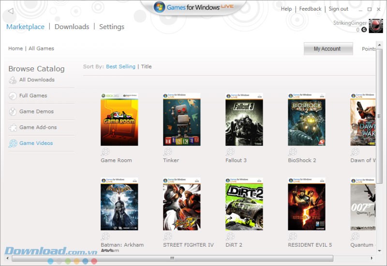Click the Game Videos film reel icon

point(13,143)
